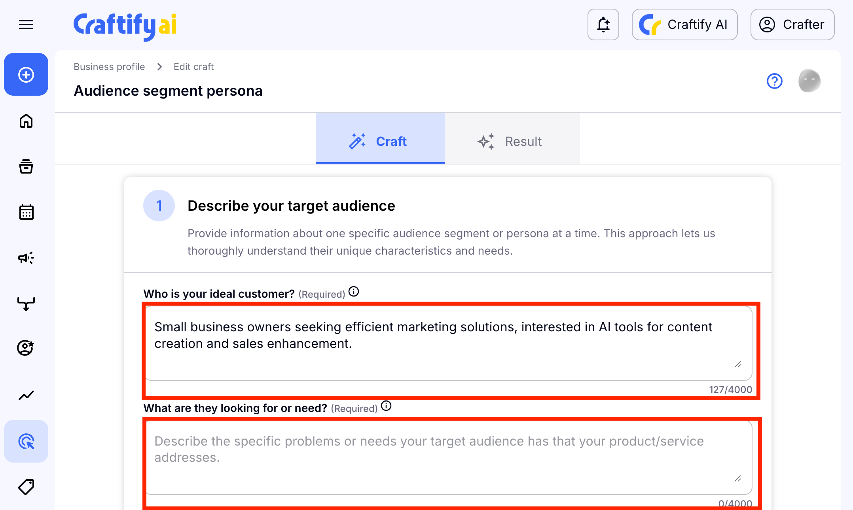
Task: Open the Crafter account button
Action: pos(792,25)
